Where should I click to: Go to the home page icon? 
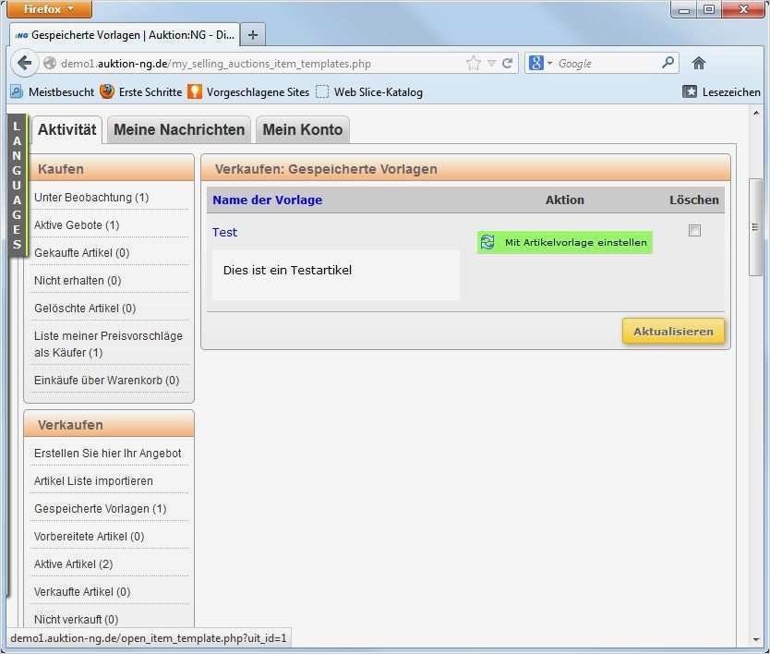point(698,63)
